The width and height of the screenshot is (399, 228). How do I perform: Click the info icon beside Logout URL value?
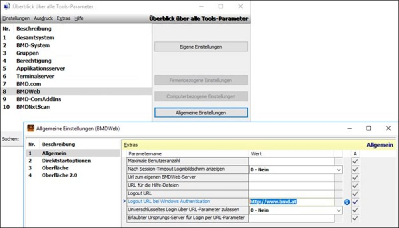(x=347, y=202)
